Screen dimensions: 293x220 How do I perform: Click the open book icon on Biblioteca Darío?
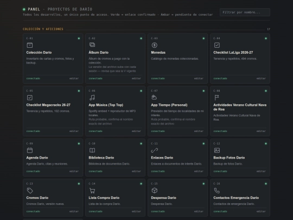pos(92,150)
